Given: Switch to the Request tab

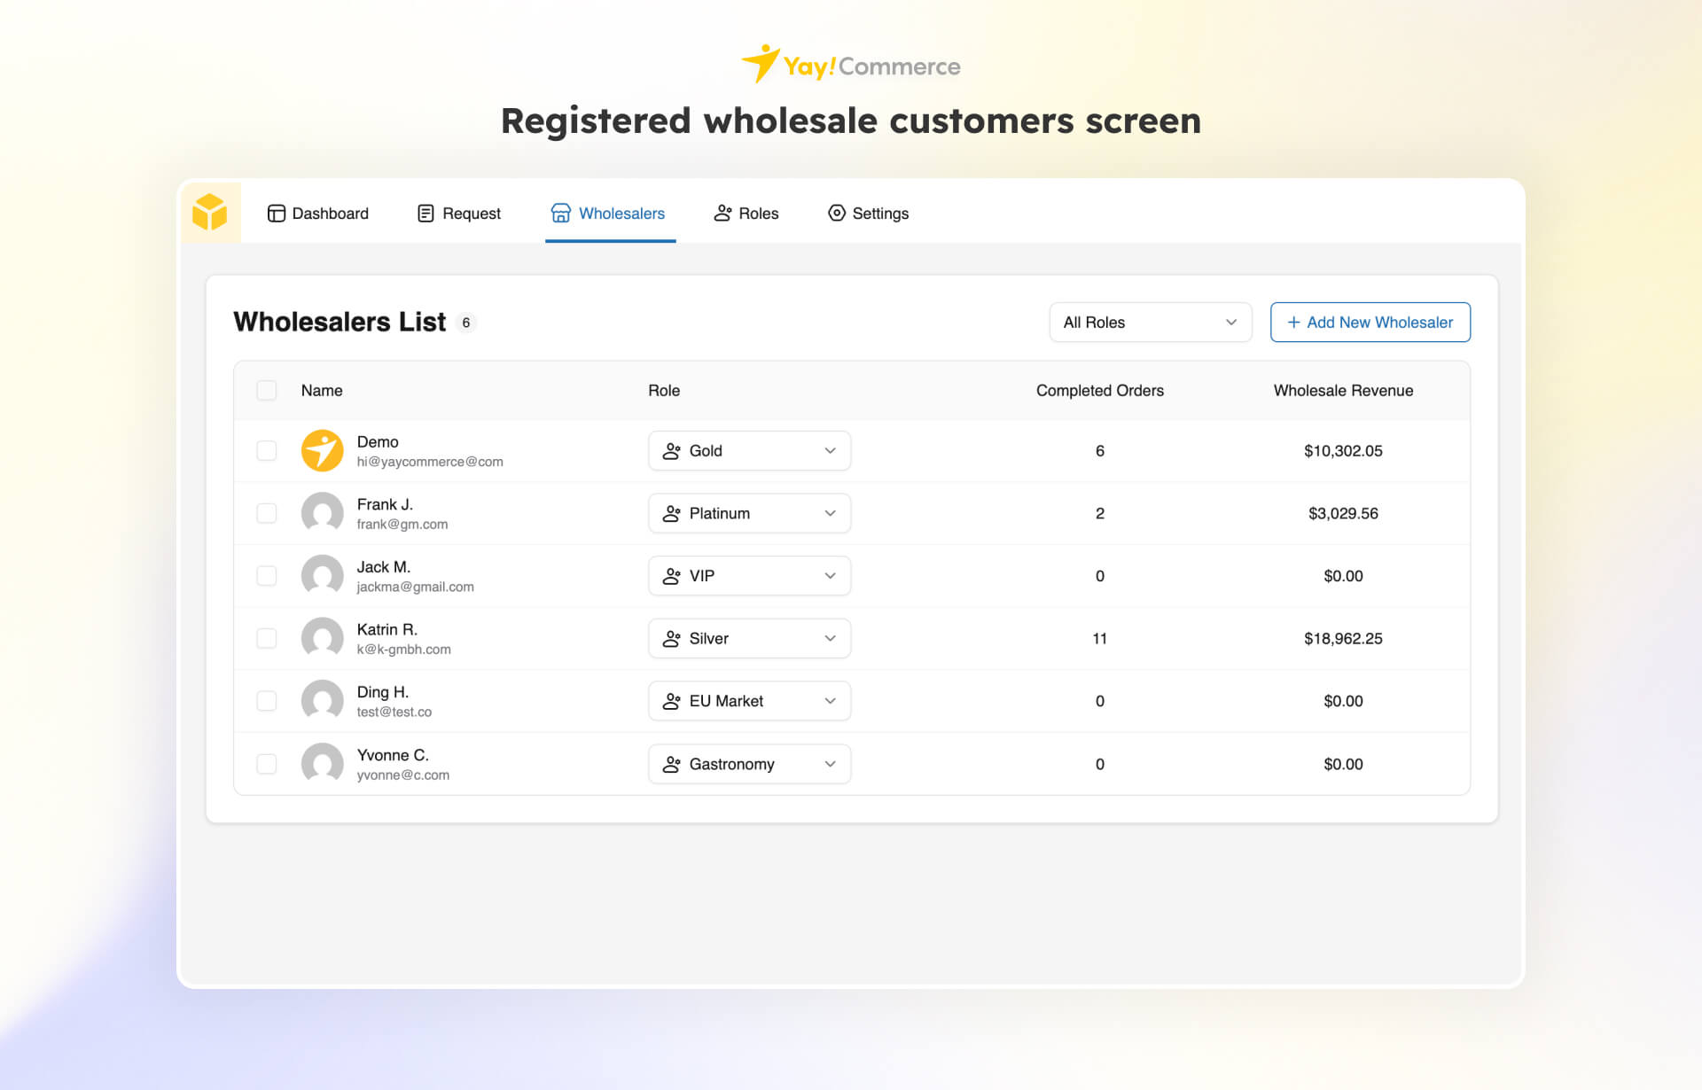Looking at the screenshot, I should click(x=471, y=214).
